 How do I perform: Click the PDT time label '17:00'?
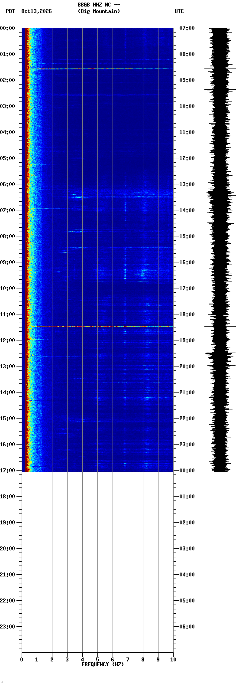(8, 471)
